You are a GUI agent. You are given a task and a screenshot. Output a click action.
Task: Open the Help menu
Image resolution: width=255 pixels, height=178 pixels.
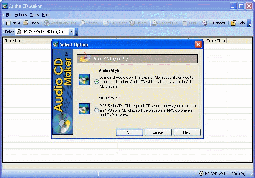pyautogui.click(x=46, y=15)
